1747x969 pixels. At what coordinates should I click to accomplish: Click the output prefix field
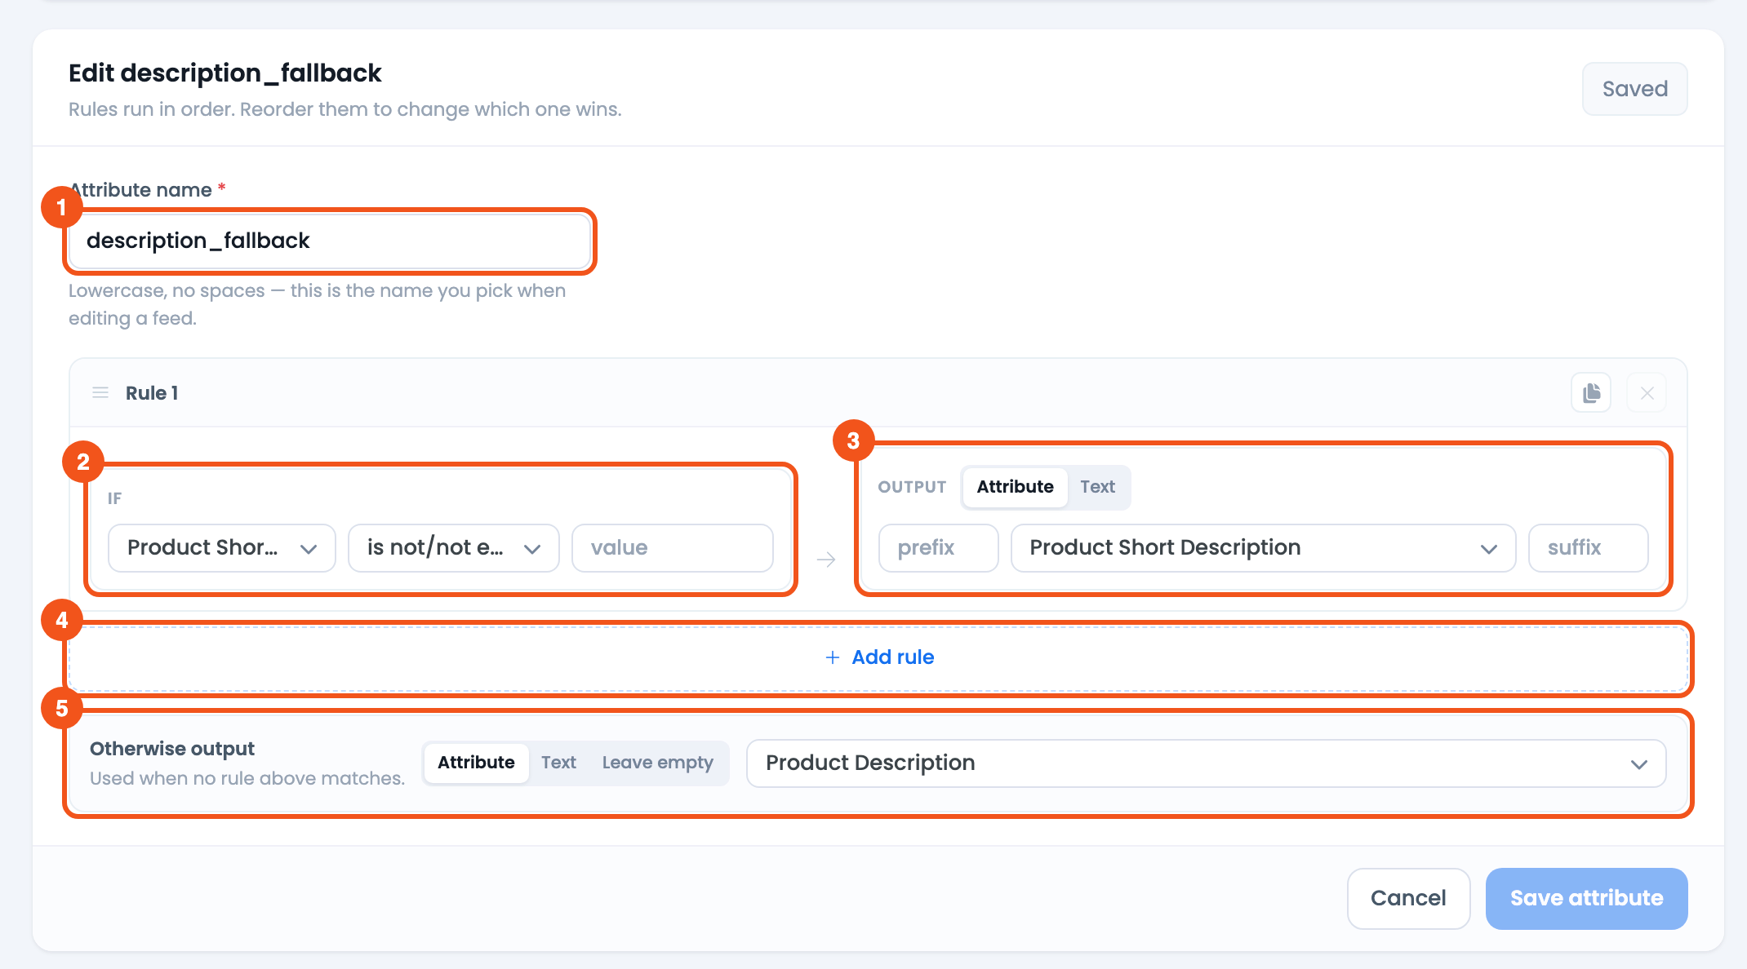click(938, 548)
